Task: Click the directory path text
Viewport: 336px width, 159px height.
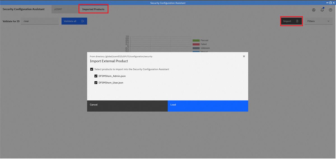Action: (121, 56)
